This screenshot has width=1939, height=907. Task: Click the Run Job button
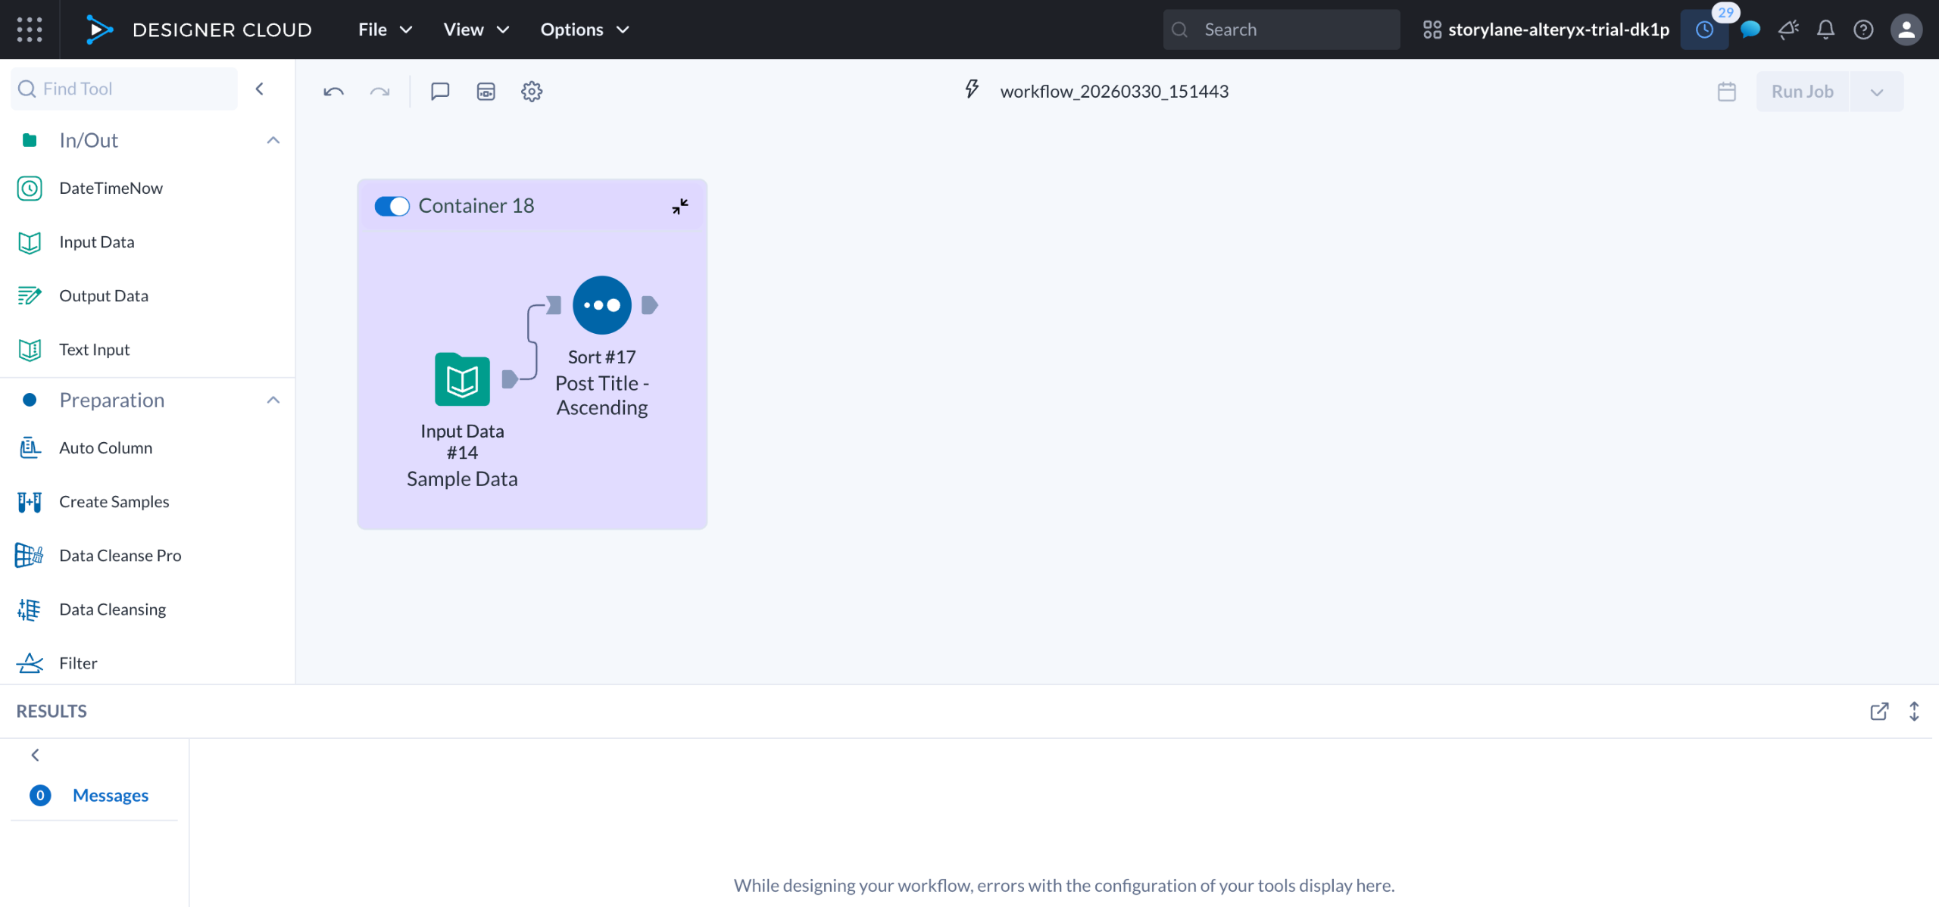pyautogui.click(x=1802, y=92)
